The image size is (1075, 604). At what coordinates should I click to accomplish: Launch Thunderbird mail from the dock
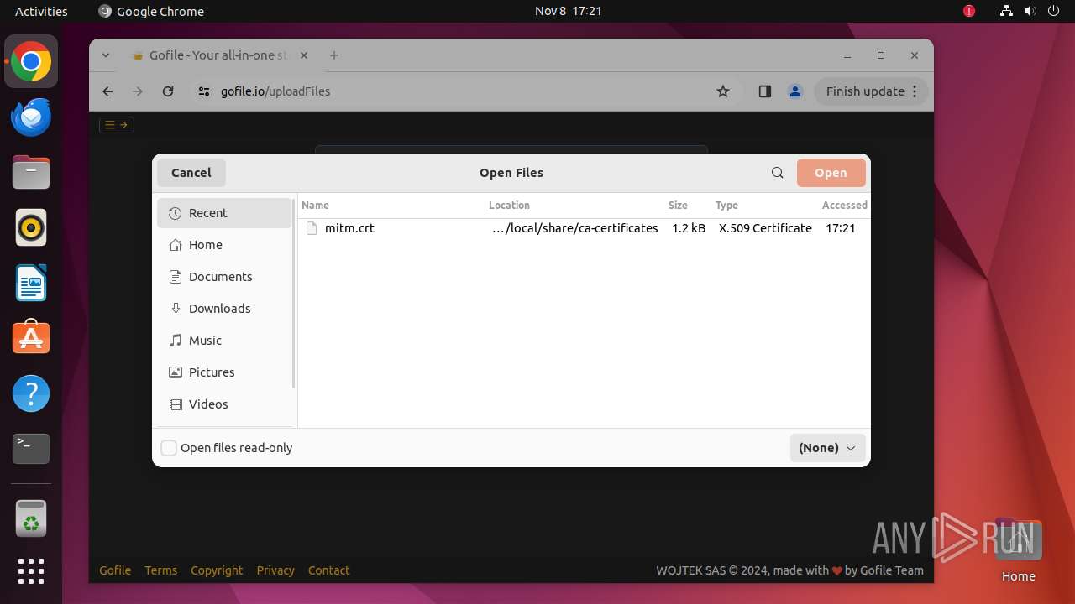coord(31,117)
